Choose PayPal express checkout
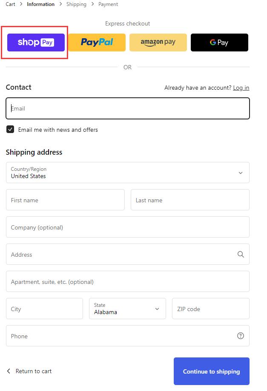267x391 pixels. (97, 42)
